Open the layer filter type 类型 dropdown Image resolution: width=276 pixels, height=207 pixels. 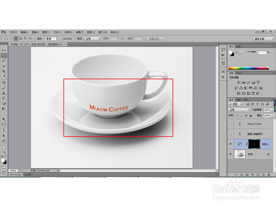[x=236, y=104]
